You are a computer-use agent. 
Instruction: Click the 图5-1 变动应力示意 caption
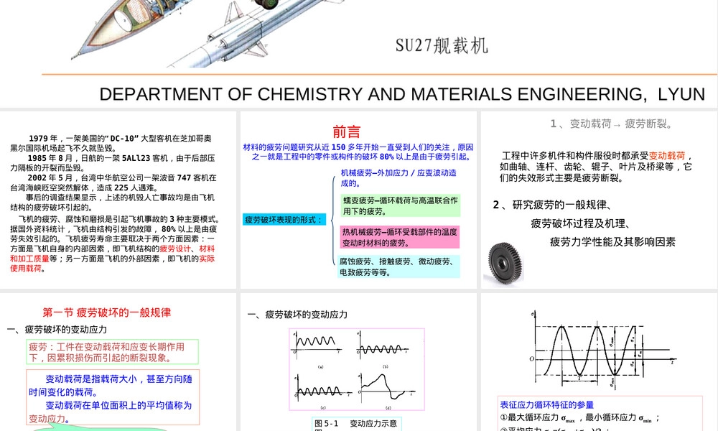pos(357,424)
